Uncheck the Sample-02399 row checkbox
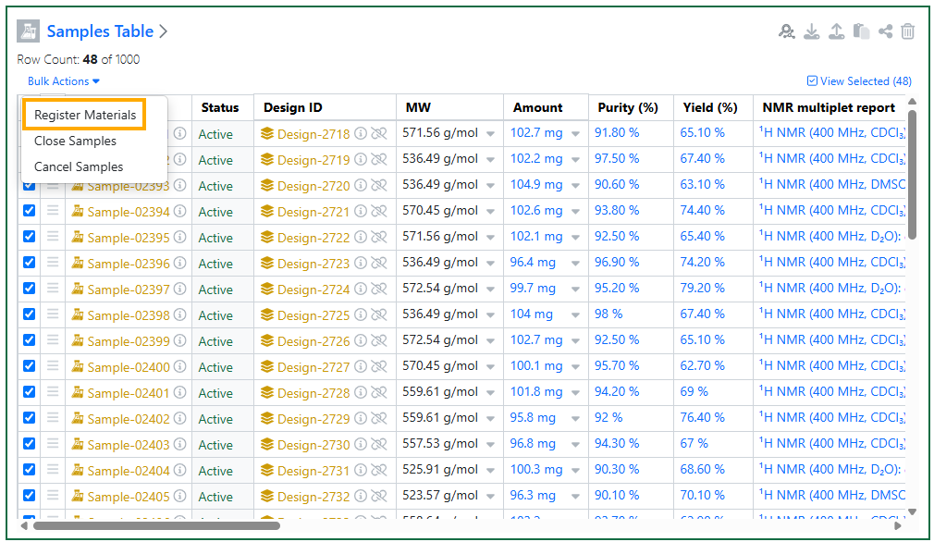The width and height of the screenshot is (934, 542). (30, 340)
